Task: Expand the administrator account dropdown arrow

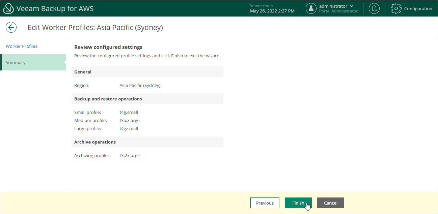Action: point(352,6)
